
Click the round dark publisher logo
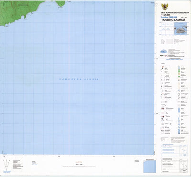pos(162,55)
